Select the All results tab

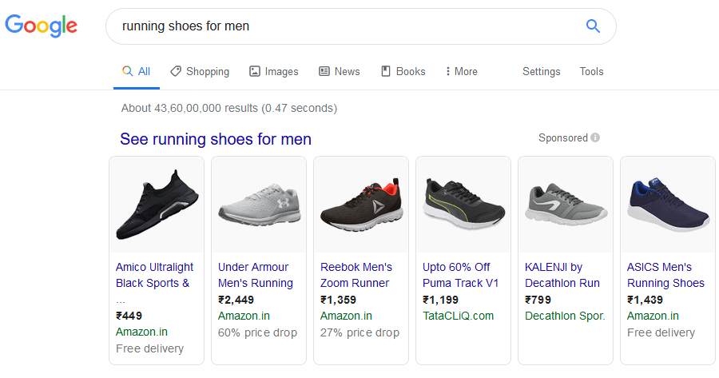coord(136,71)
